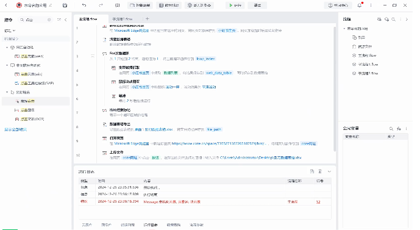Screen dimensions: 420x230
Task: Go back using the top-left arrow
Action: [6, 5]
